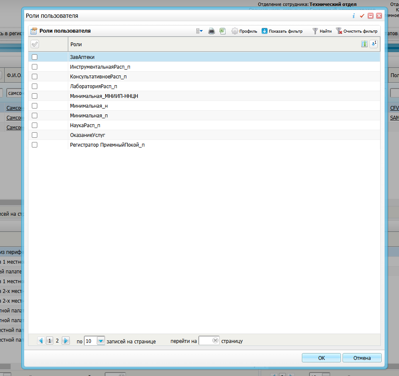Enable the ОказаниеУслуг role checkbox
399x376 pixels.
pos(35,135)
